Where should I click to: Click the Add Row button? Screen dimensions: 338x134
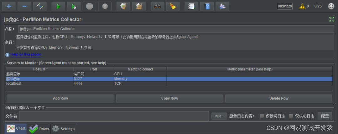click(x=60, y=98)
